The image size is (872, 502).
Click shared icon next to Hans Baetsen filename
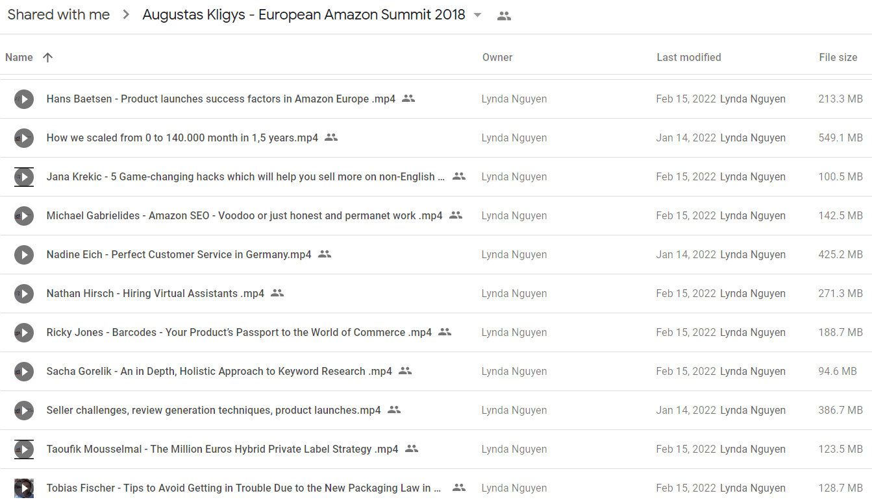[x=408, y=99]
